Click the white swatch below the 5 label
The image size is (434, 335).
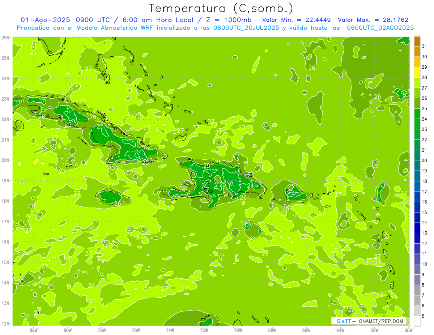pyautogui.click(x=417, y=321)
